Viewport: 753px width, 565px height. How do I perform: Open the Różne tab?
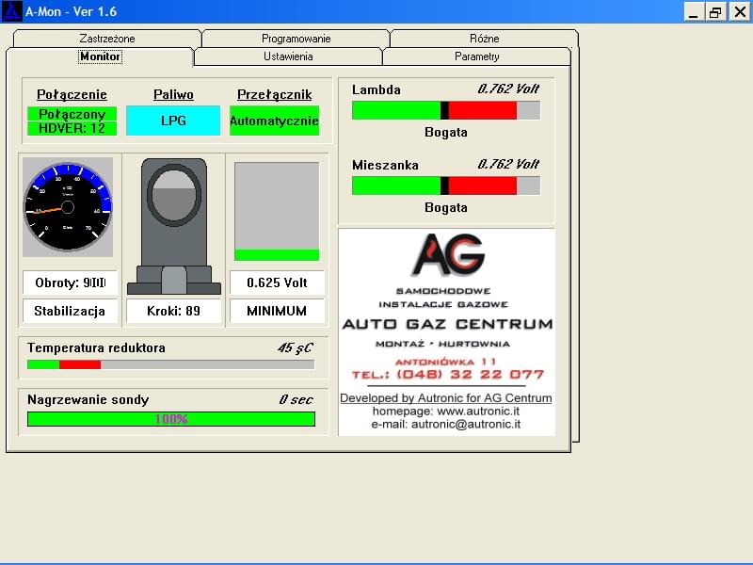pos(484,39)
